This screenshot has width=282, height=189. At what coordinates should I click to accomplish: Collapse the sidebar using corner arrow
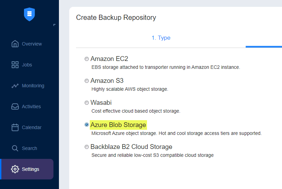[x=54, y=25]
